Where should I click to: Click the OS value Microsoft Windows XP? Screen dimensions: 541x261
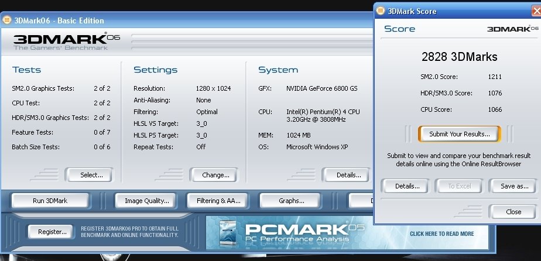[317, 147]
